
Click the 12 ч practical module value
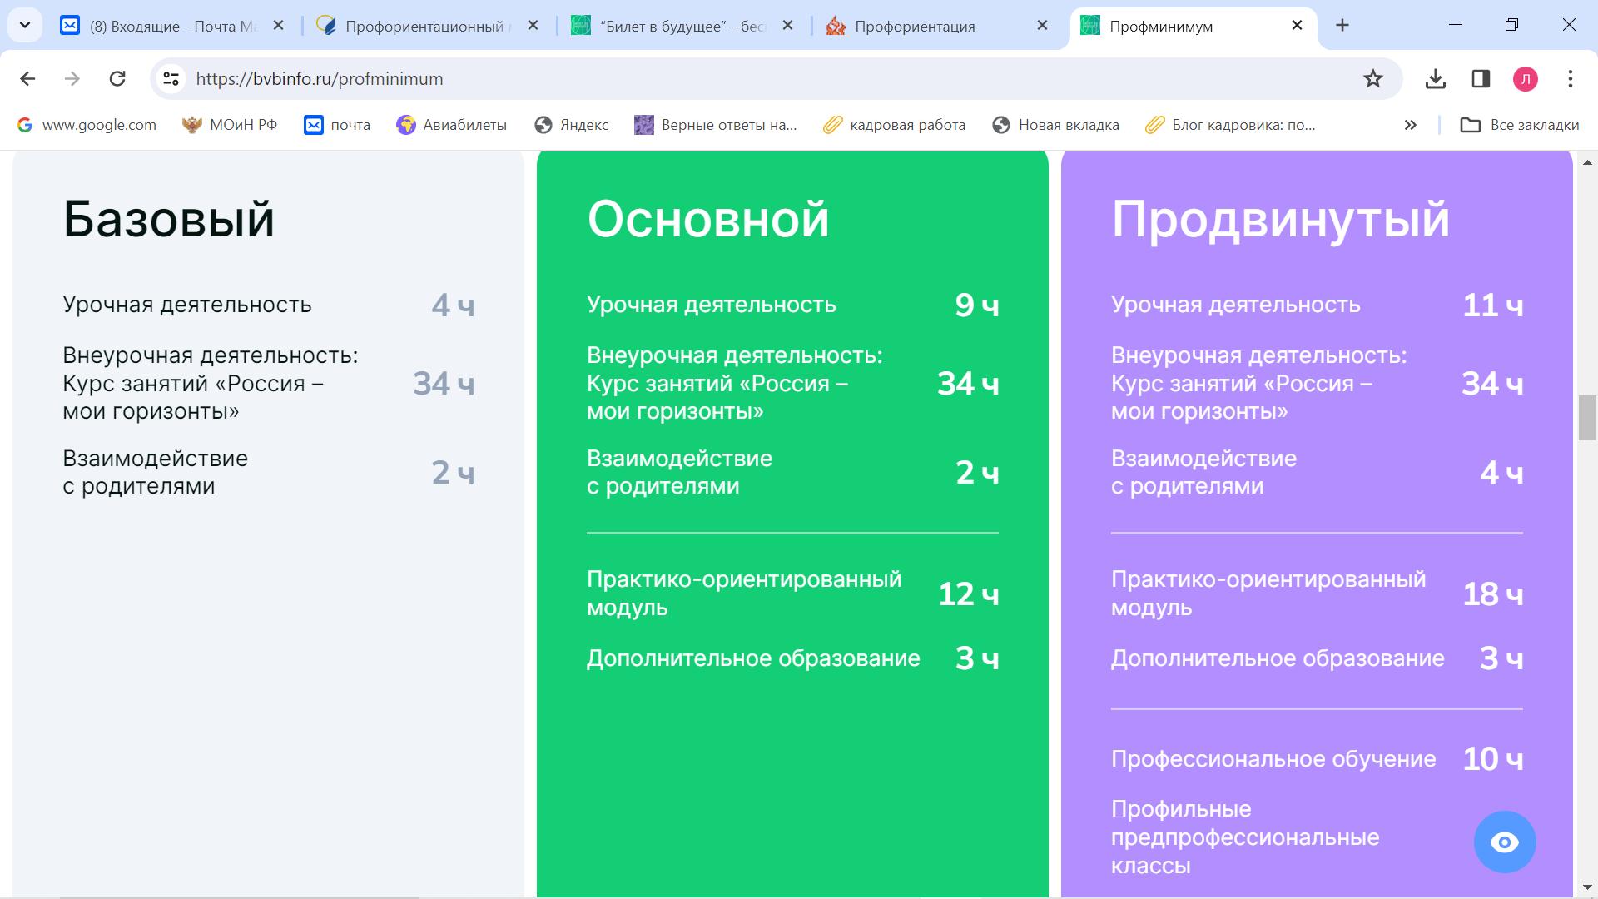click(969, 594)
